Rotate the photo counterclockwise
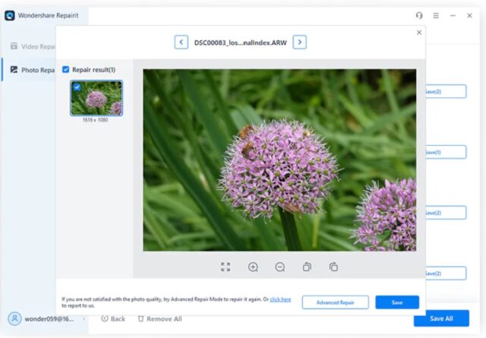Screen dimensions: 486x338 point(307,267)
